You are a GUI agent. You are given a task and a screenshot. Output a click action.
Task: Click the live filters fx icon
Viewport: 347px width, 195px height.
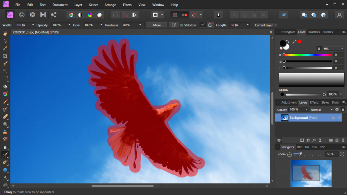click(314, 140)
